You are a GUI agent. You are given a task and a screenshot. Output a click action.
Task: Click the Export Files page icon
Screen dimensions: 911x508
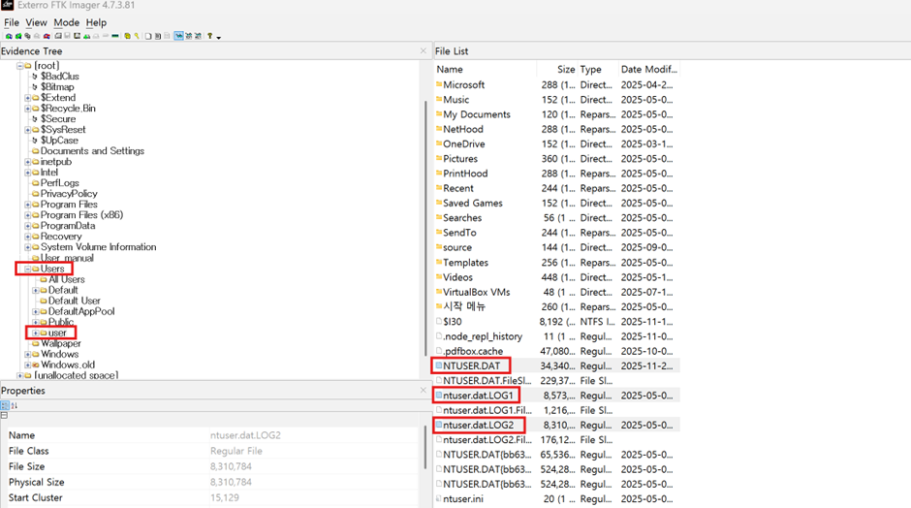(148, 36)
